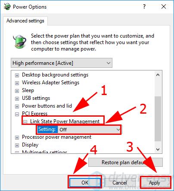Open the Setting Off dropdown

(x=89, y=130)
